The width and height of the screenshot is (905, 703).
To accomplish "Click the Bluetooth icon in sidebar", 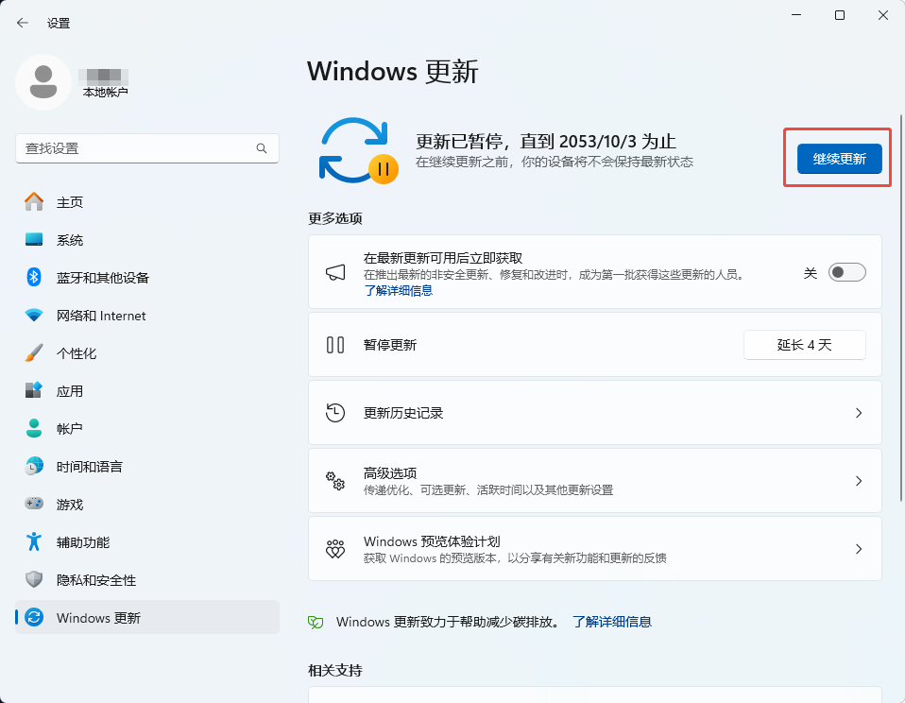I will coord(34,277).
